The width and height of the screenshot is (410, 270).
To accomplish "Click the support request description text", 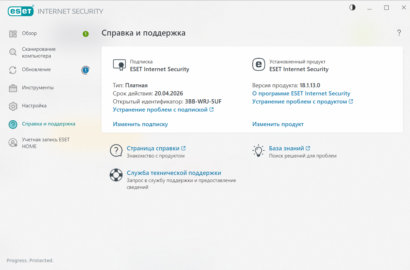I will [181, 184].
